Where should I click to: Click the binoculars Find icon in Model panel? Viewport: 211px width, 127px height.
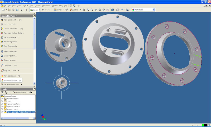(31, 93)
